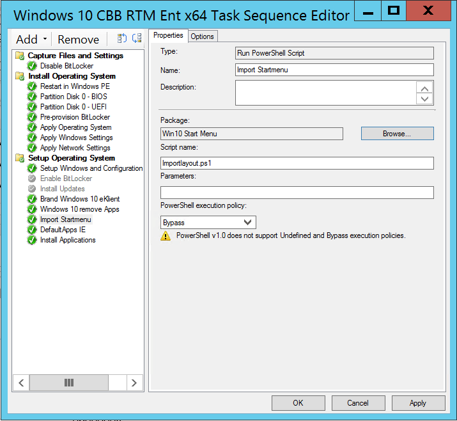Open the Add step dropdown
Viewport: 457px width, 421px height.
point(31,39)
